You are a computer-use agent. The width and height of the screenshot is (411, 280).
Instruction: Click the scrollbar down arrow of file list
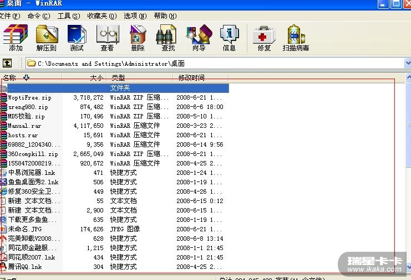tap(408, 267)
